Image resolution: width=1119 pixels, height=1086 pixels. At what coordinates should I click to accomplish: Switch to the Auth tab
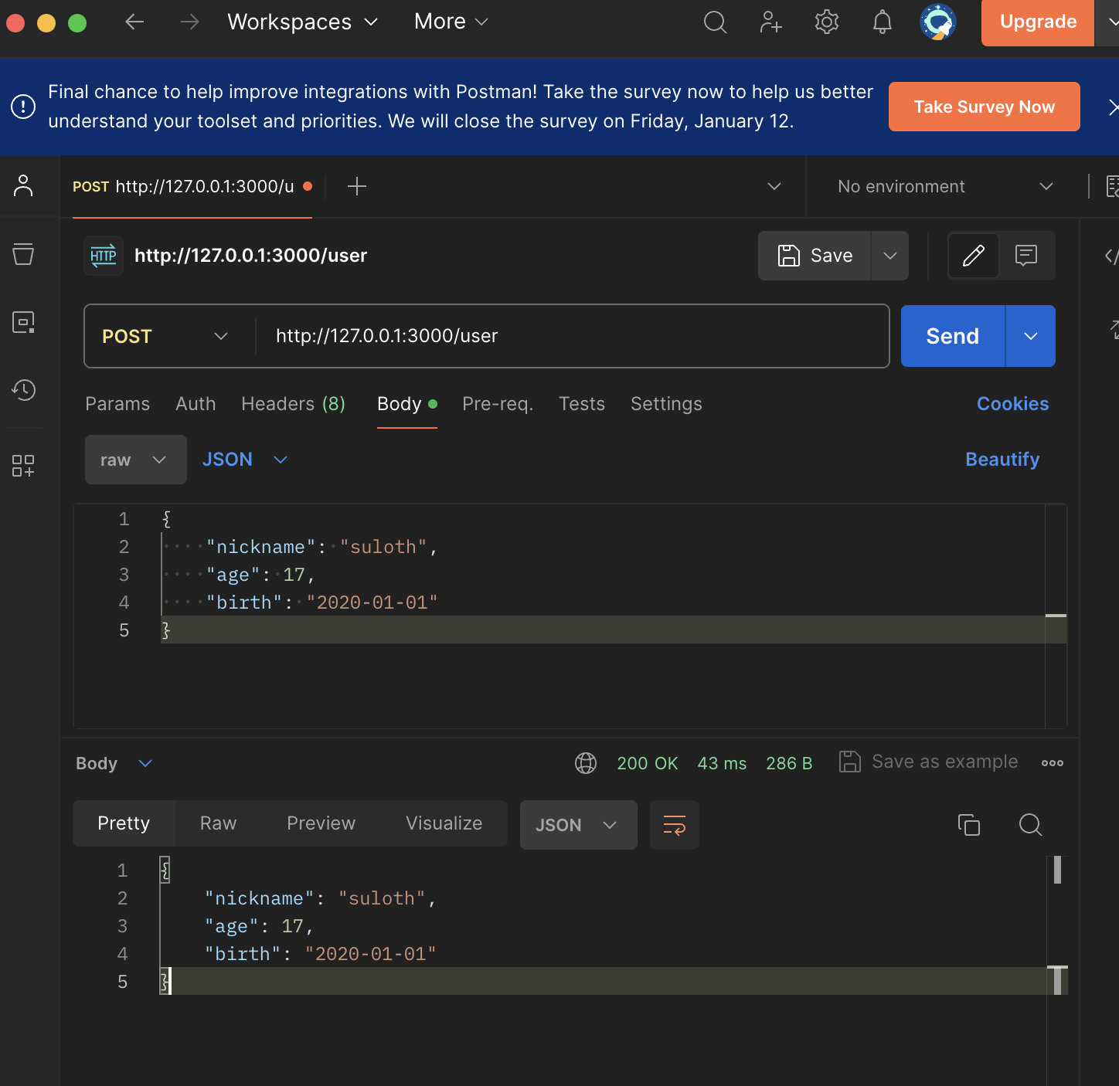(196, 404)
